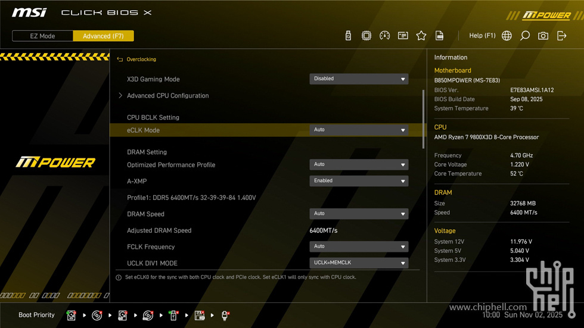The width and height of the screenshot is (584, 328).
Task: Go back via Overclocking breadcrumb
Action: (141, 60)
